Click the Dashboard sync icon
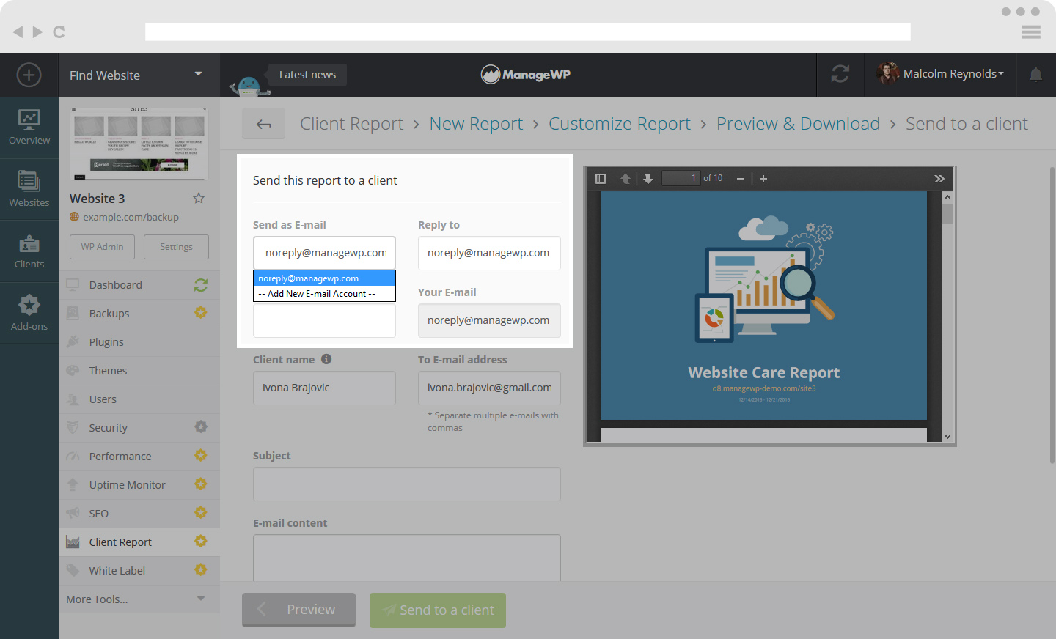This screenshot has width=1056, height=639. [x=200, y=285]
